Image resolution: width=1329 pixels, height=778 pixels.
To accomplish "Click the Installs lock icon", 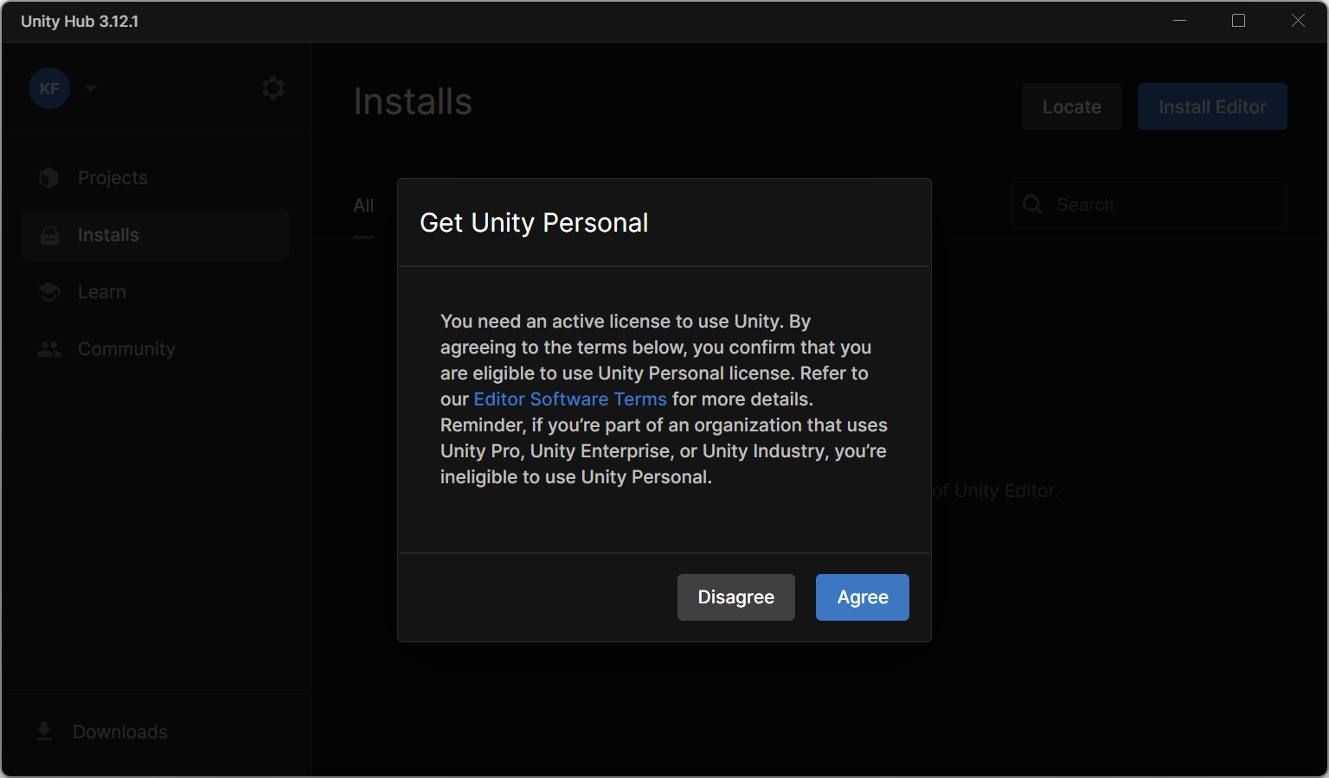I will point(49,235).
